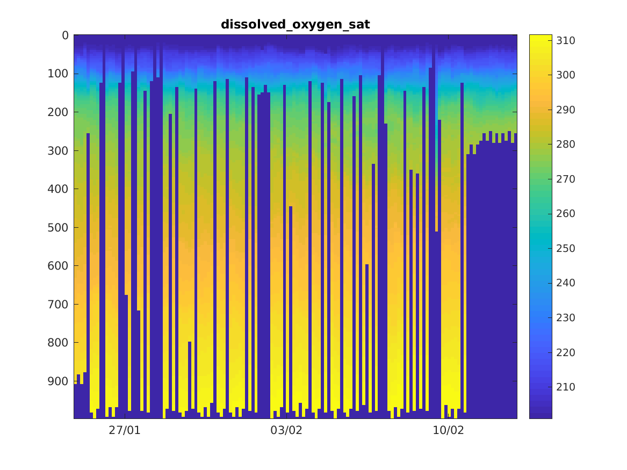Click the dissolved_oxygen_sat plot title
627x470 pixels.
[x=295, y=25]
